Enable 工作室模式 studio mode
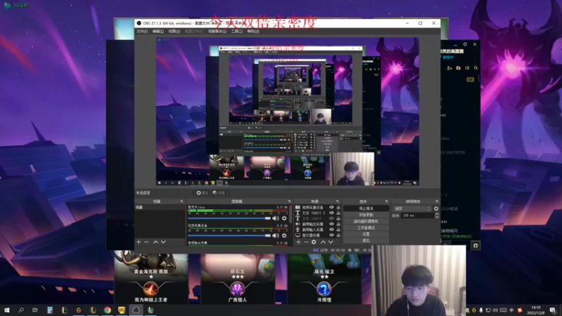562x316 pixels. [366, 228]
